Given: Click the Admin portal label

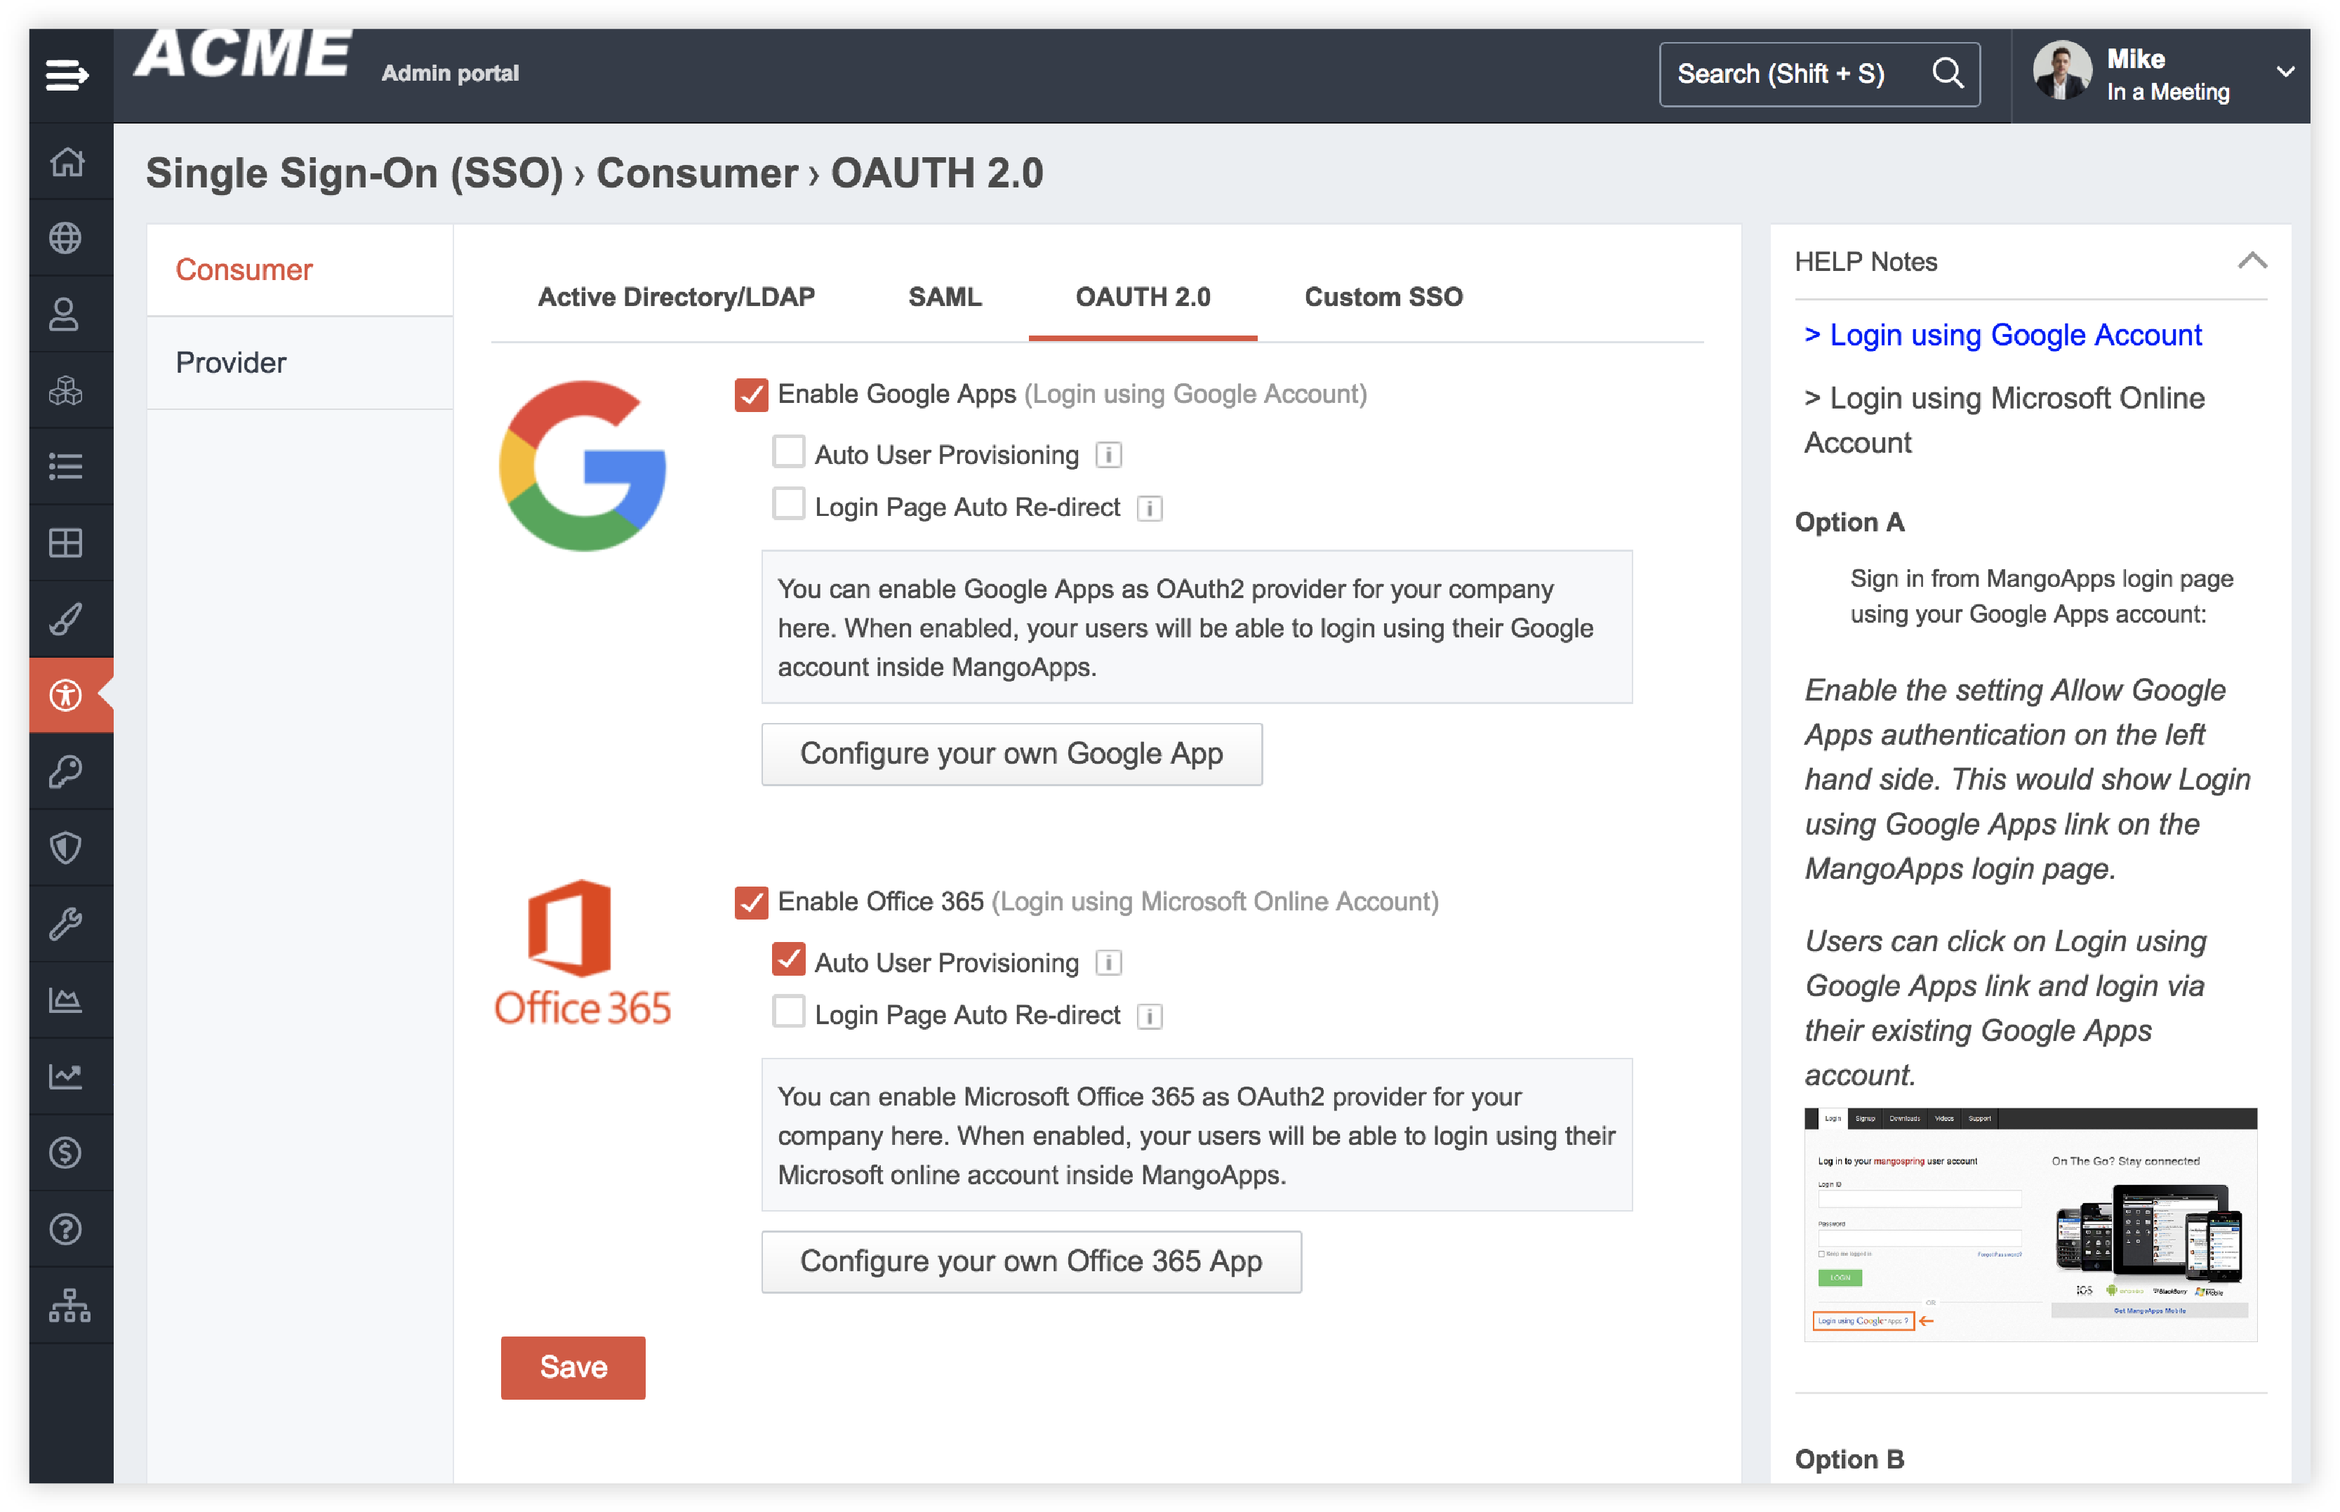Looking at the screenshot, I should click(451, 74).
